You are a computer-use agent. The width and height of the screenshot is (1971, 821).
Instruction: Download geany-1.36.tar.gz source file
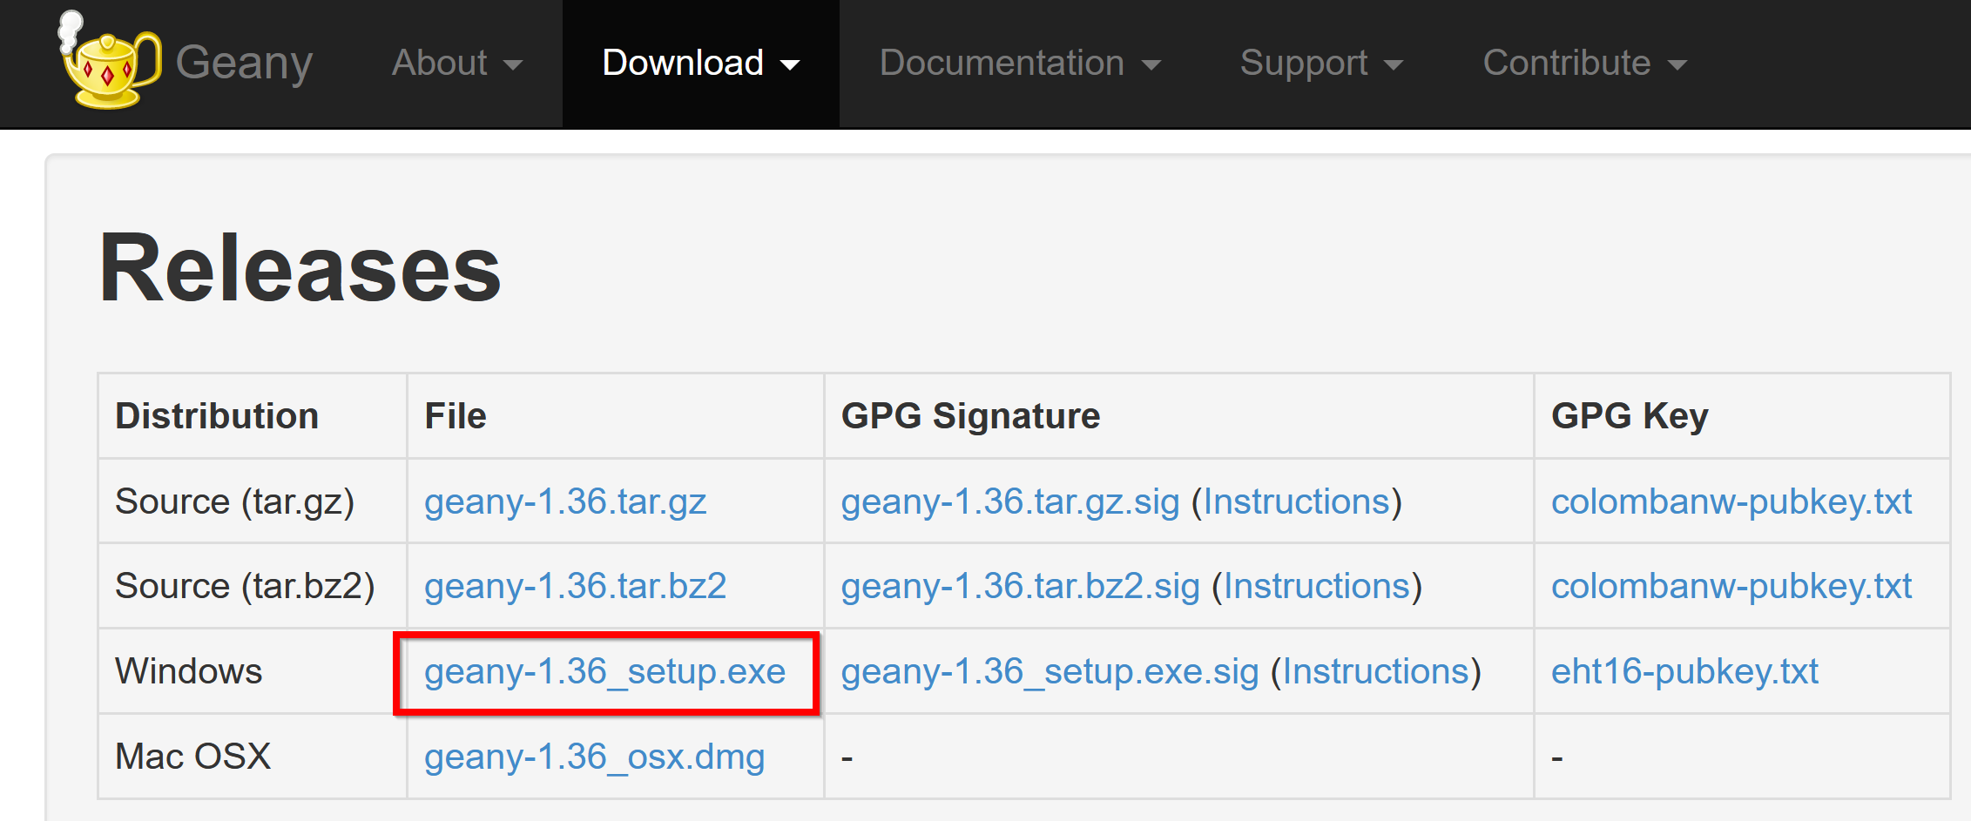pyautogui.click(x=565, y=502)
